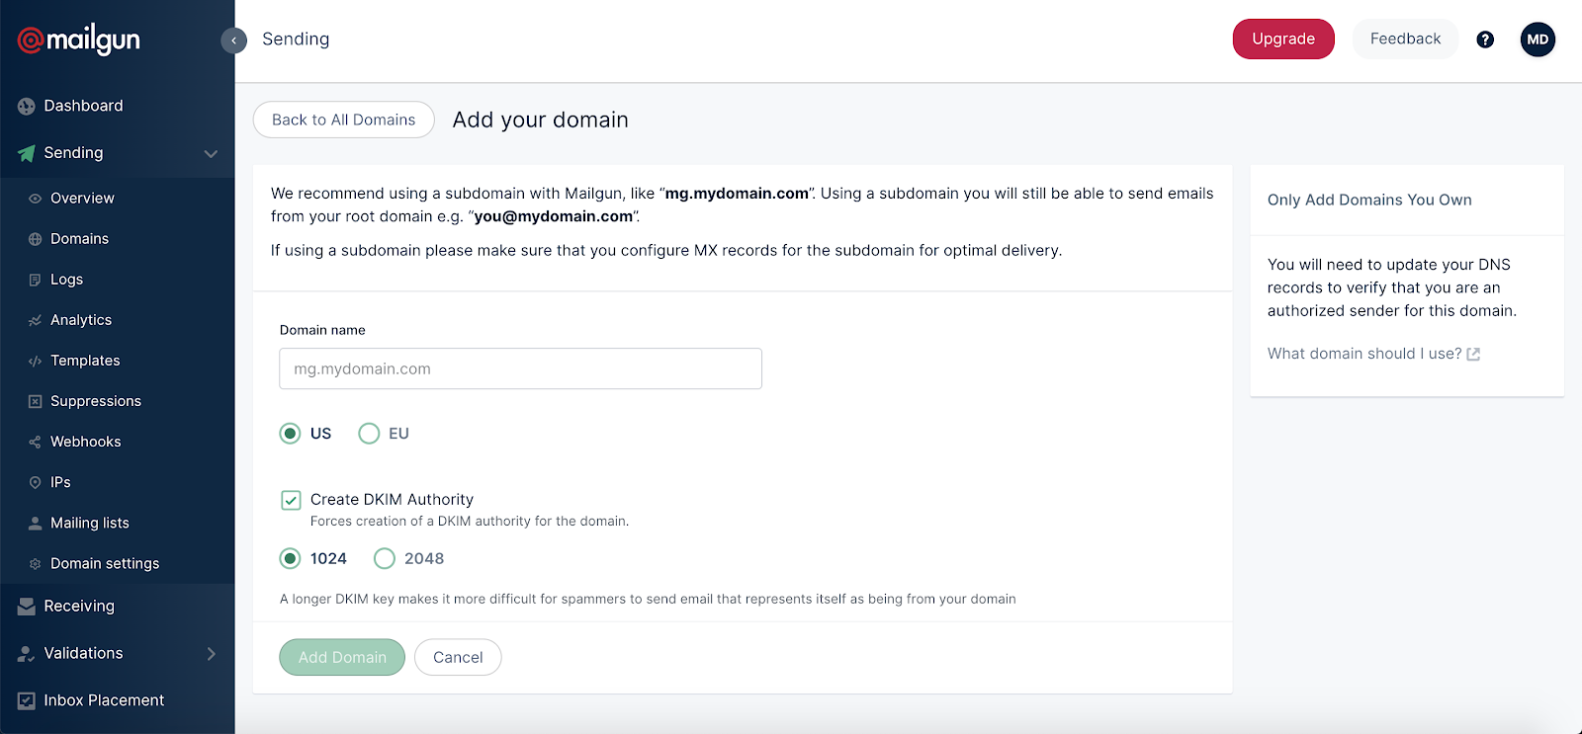Select the EU region radio button
Image resolution: width=1582 pixels, height=734 pixels.
pyautogui.click(x=369, y=434)
